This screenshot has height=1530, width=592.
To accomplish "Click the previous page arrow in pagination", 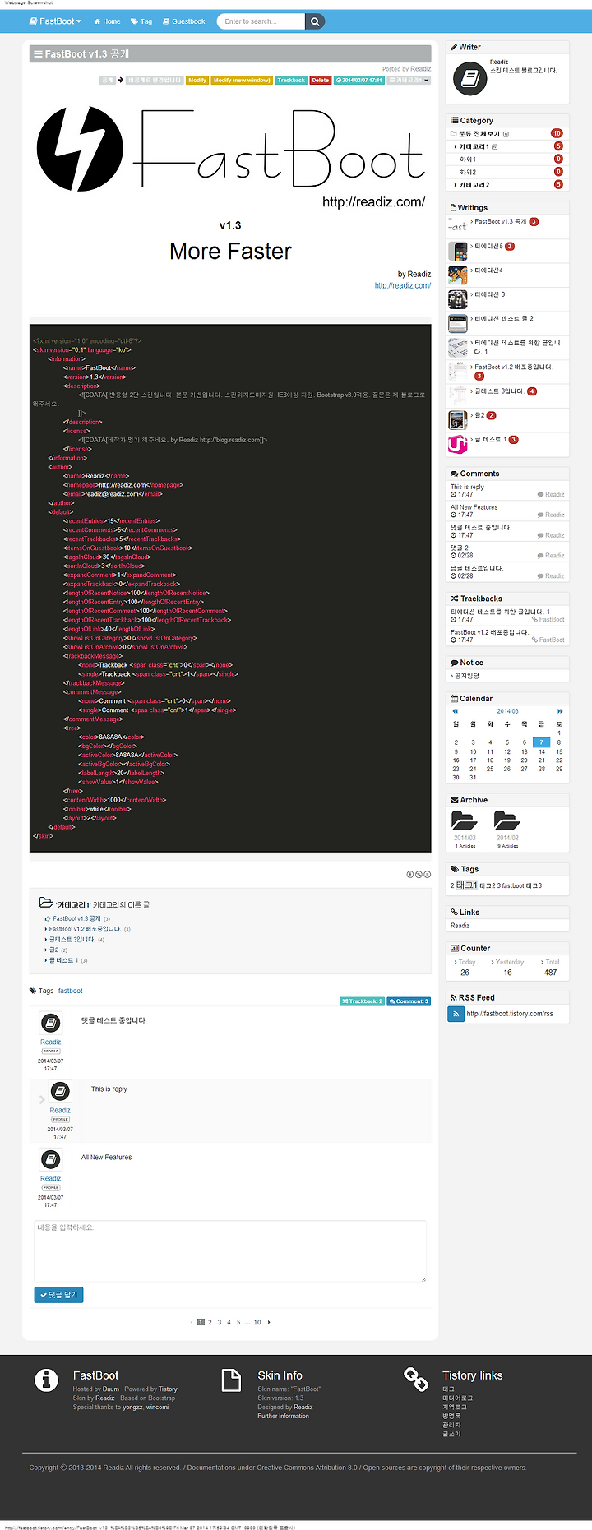I will click(192, 1322).
